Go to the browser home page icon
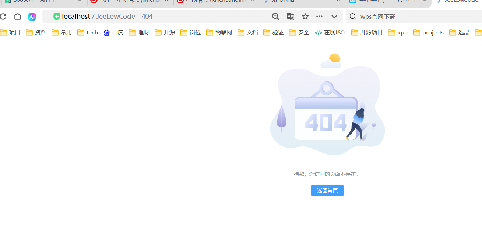Viewport: 482px width, 229px height. point(18,17)
